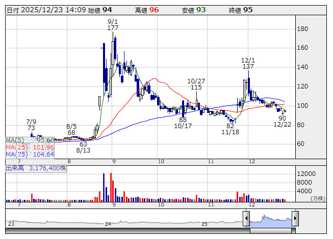Select the MA(25) legend label
Screen dimensions: 333x239
tap(16, 147)
